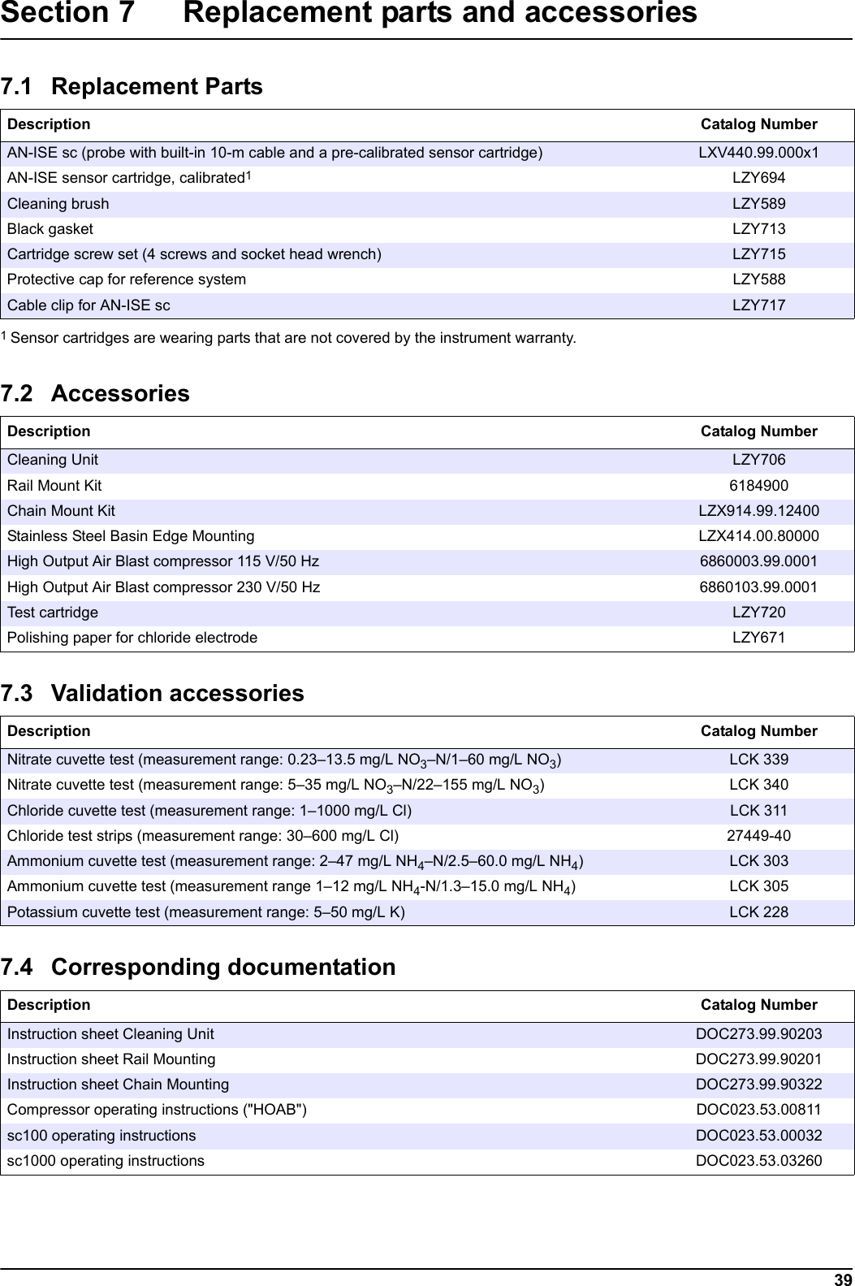Click the Section 7 main heading
Image resolution: width=855 pixels, height=1286 pixels.
click(x=349, y=14)
